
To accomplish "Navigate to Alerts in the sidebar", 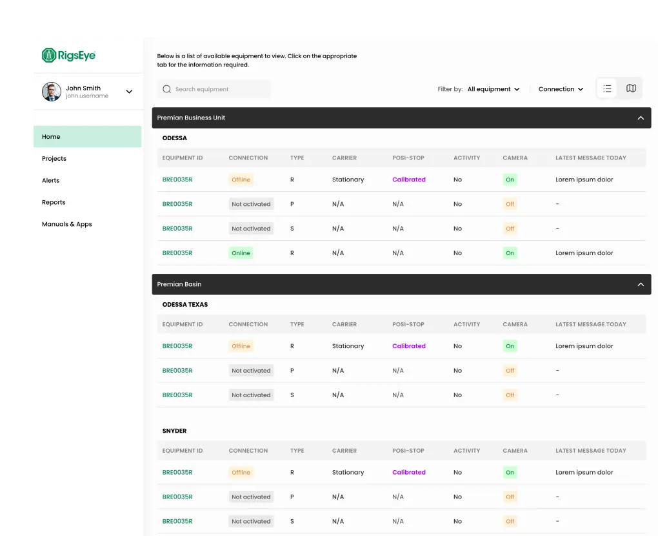I will [x=50, y=180].
